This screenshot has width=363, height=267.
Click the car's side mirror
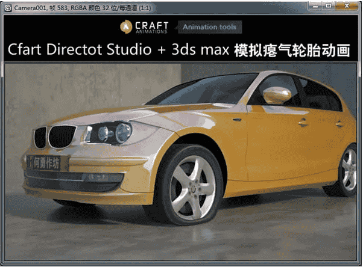276,94
